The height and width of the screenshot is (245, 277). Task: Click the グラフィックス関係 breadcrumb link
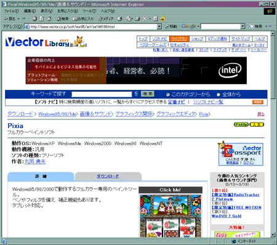click(134, 114)
